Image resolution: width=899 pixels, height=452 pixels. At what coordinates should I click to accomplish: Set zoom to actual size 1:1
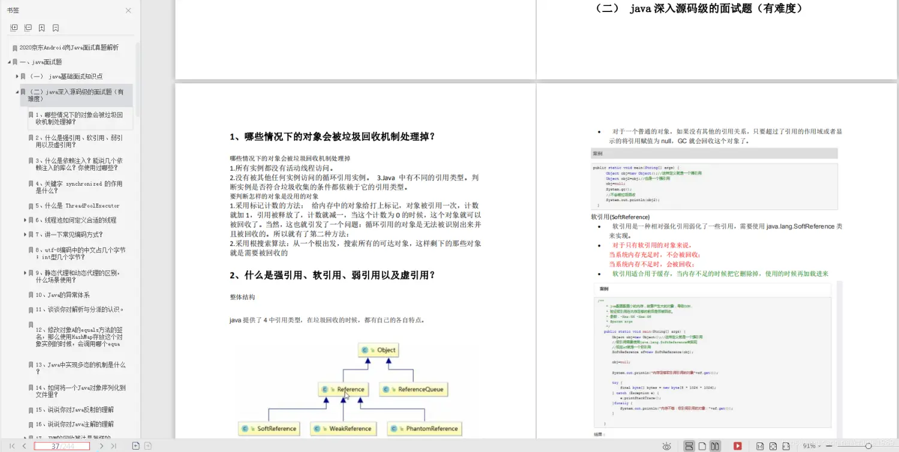tap(760, 446)
